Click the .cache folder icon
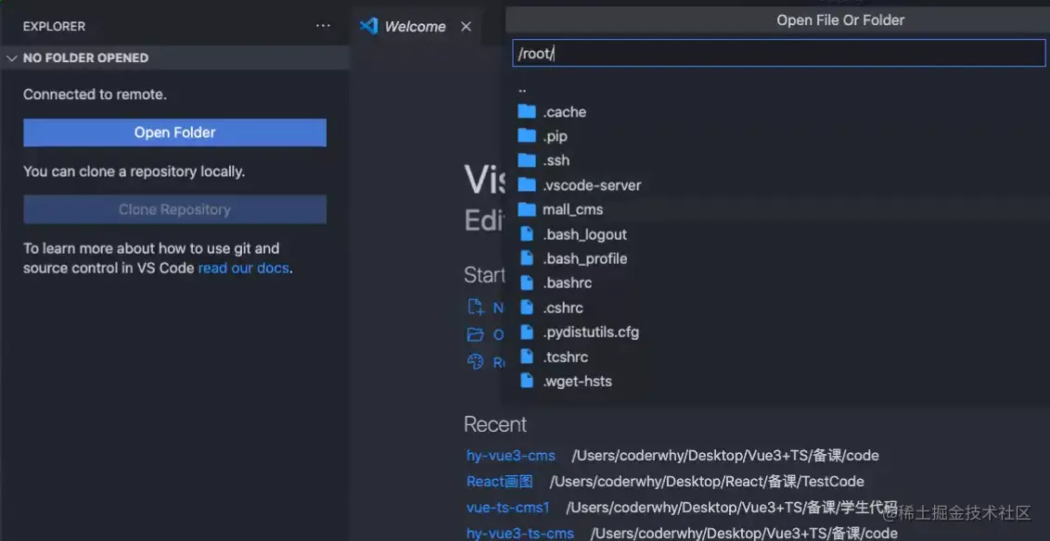The width and height of the screenshot is (1050, 541). (x=527, y=112)
